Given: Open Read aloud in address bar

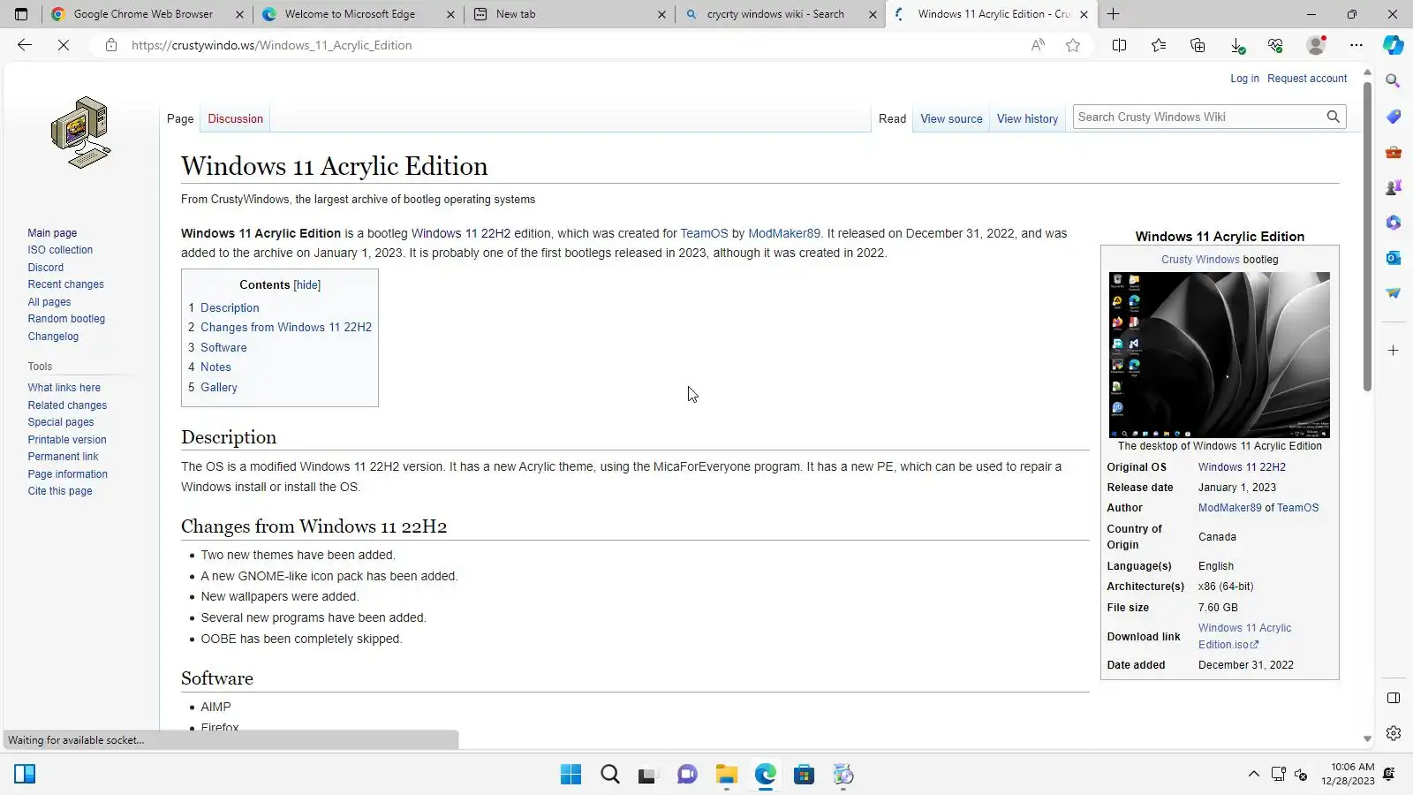Looking at the screenshot, I should [x=1038, y=45].
